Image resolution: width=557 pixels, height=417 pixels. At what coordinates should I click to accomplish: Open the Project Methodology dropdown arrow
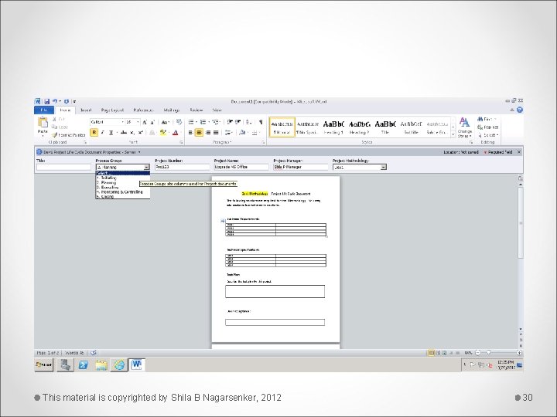click(x=383, y=167)
